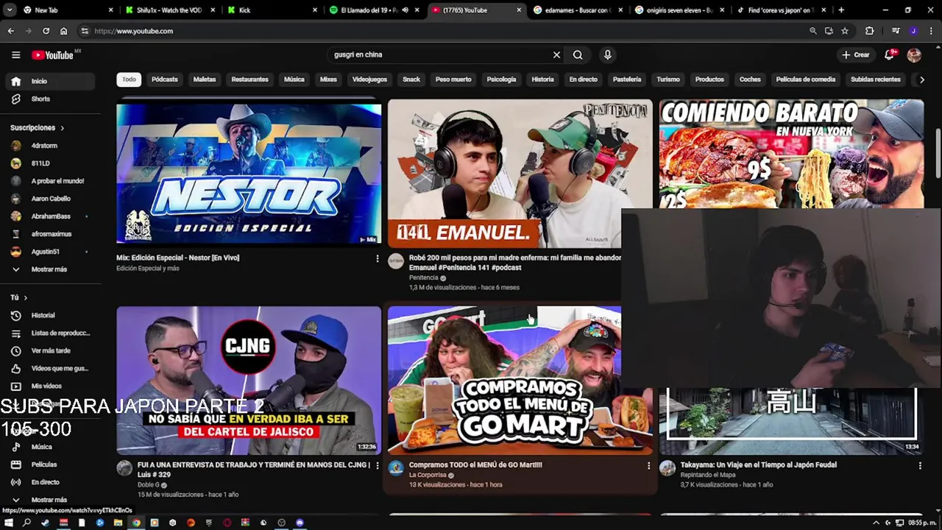The image size is (942, 530).
Task: Go back in browser
Action: [x=10, y=31]
